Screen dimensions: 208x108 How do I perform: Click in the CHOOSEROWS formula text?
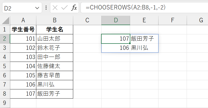click(x=126, y=8)
